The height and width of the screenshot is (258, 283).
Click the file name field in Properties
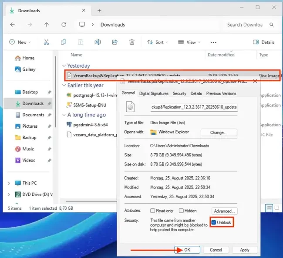tap(194, 107)
